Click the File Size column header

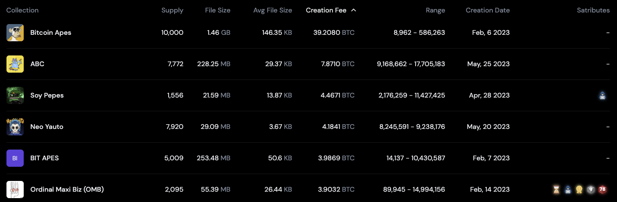pos(217,10)
